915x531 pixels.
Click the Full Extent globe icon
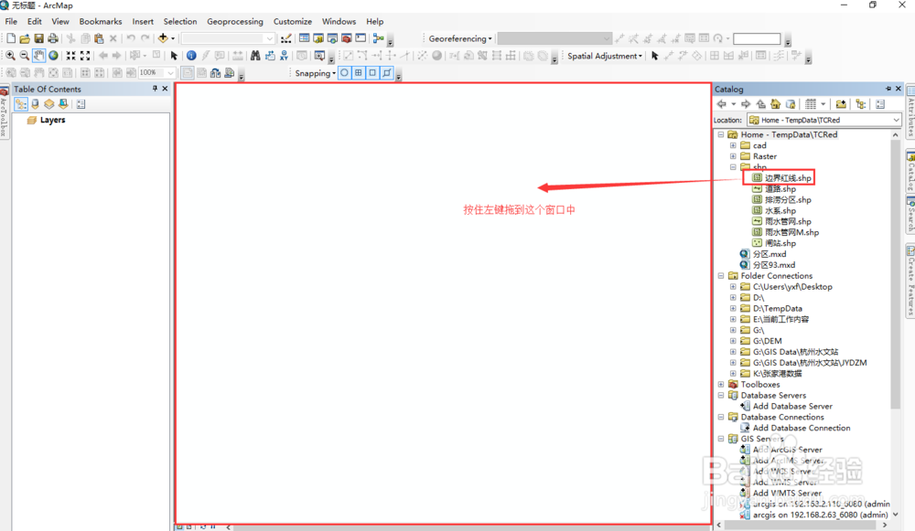pyautogui.click(x=53, y=56)
